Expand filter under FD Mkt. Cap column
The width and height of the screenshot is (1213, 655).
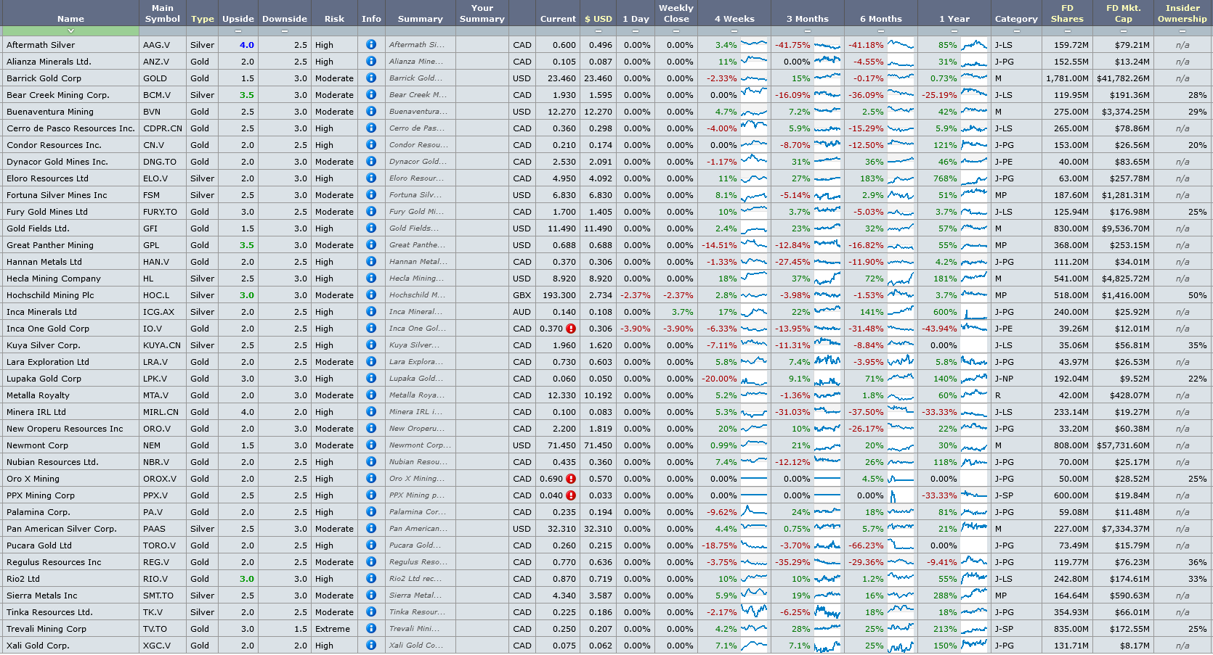[1124, 31]
